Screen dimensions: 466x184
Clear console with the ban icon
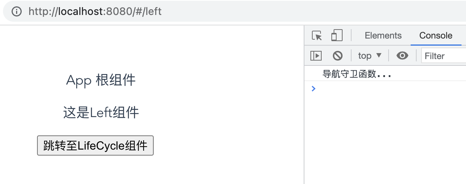(338, 56)
